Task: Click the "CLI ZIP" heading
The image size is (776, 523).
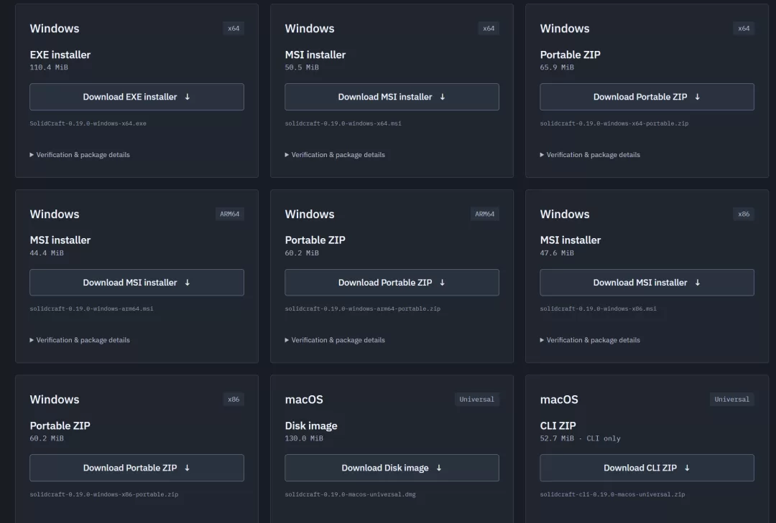Action: pyautogui.click(x=558, y=425)
